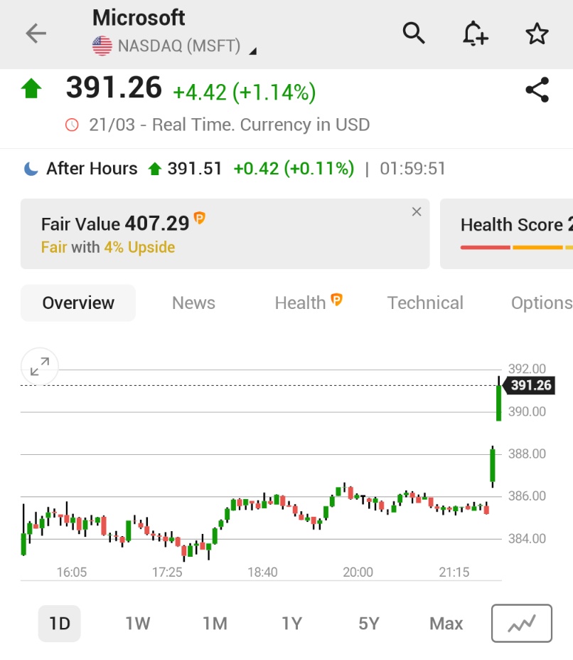573x660 pixels.
Task: Open the search magnifier icon
Action: coord(414,33)
